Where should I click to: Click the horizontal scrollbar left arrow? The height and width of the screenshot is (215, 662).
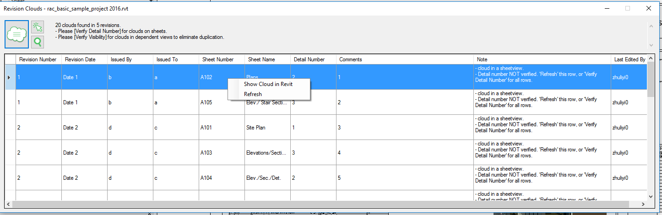pos(9,204)
